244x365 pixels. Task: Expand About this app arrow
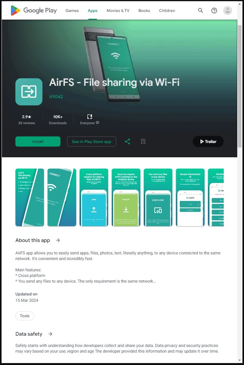point(58,240)
